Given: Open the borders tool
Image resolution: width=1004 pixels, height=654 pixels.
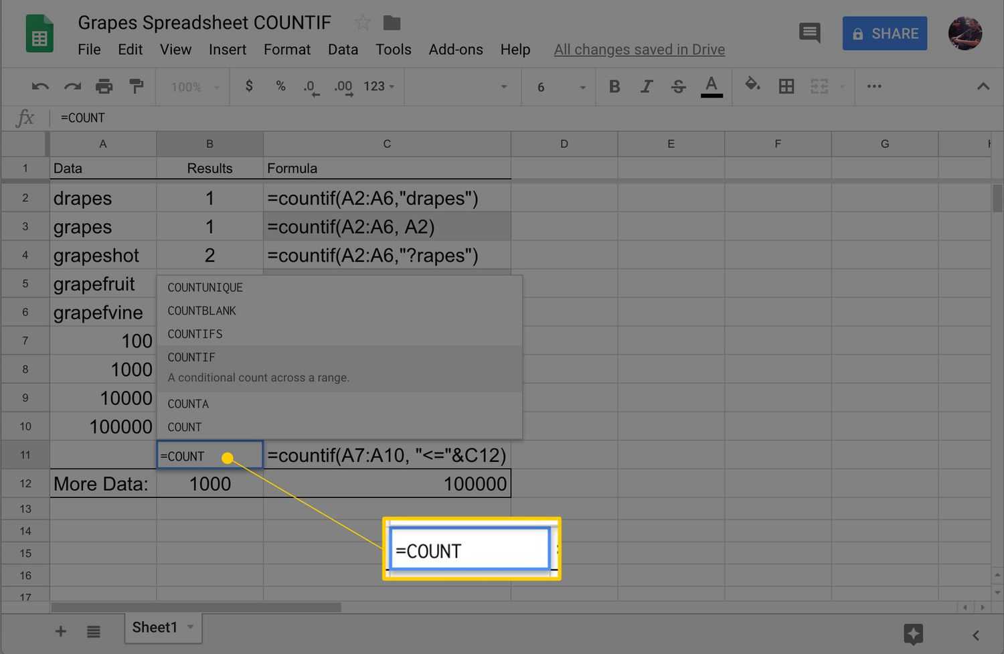Looking at the screenshot, I should (786, 86).
